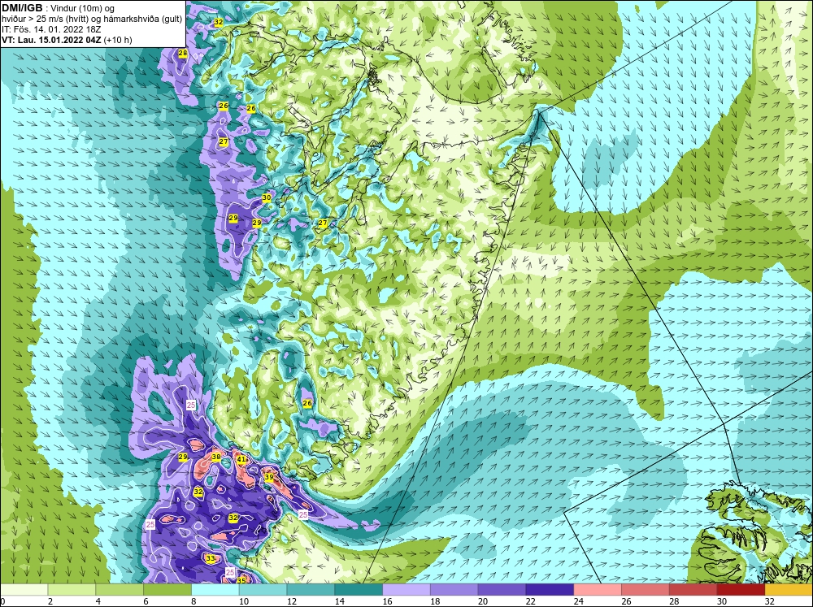Select the legend scale number 12
The width and height of the screenshot is (813, 607).
pos(291,601)
